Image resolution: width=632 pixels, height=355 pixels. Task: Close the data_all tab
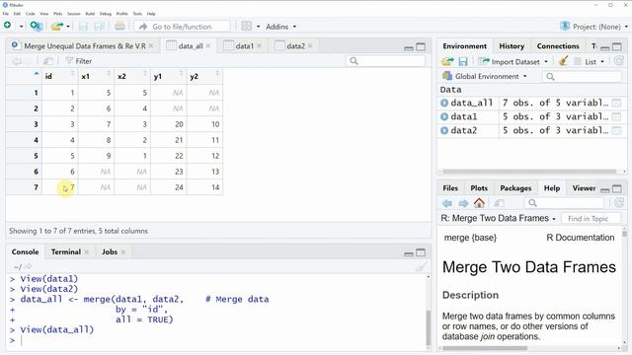point(208,46)
